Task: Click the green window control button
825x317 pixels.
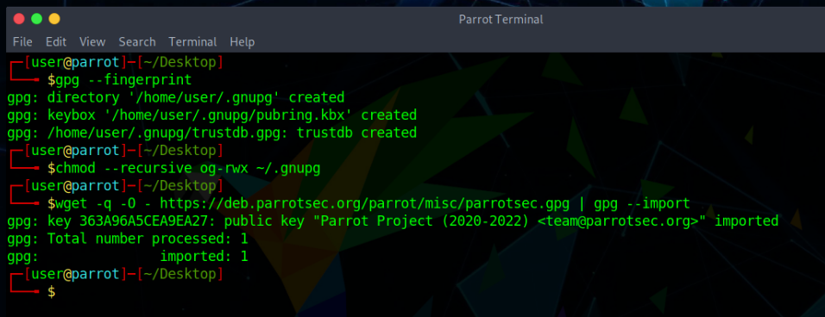Action: (36, 20)
